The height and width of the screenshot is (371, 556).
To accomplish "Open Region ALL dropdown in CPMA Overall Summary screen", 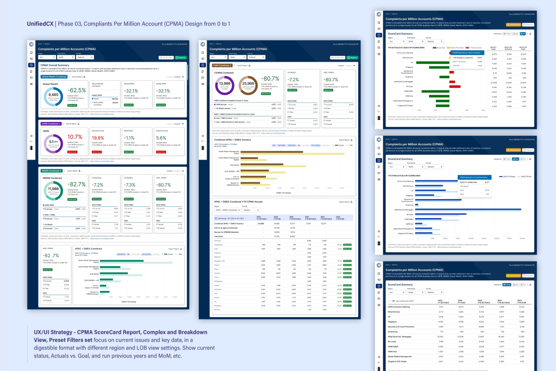I will (47, 57).
